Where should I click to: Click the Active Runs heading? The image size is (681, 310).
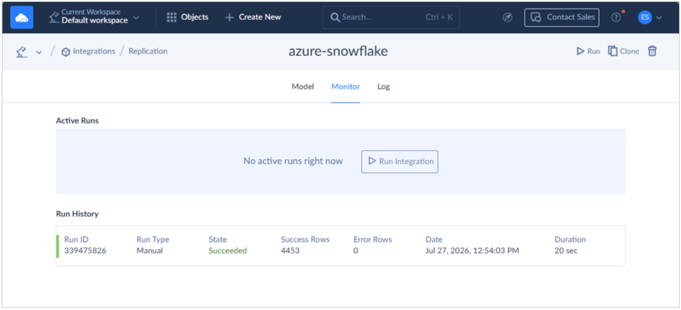(x=77, y=121)
